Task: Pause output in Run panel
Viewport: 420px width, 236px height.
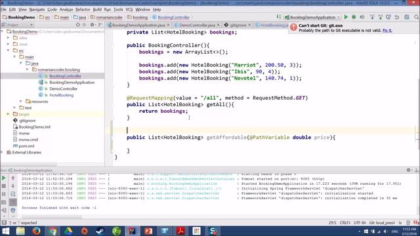Action: 4,194
